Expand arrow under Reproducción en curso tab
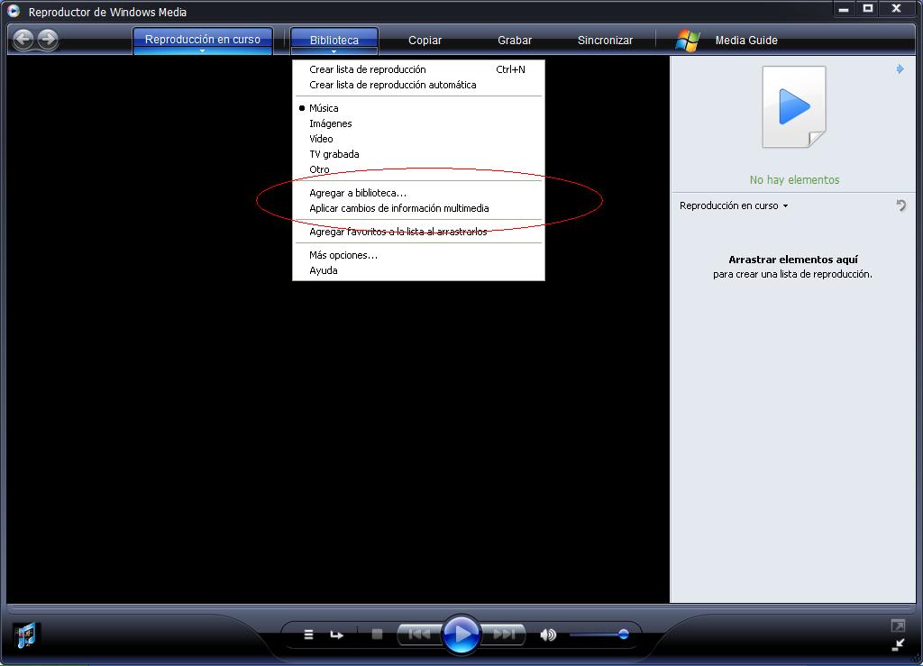The height and width of the screenshot is (666, 923). (x=203, y=51)
